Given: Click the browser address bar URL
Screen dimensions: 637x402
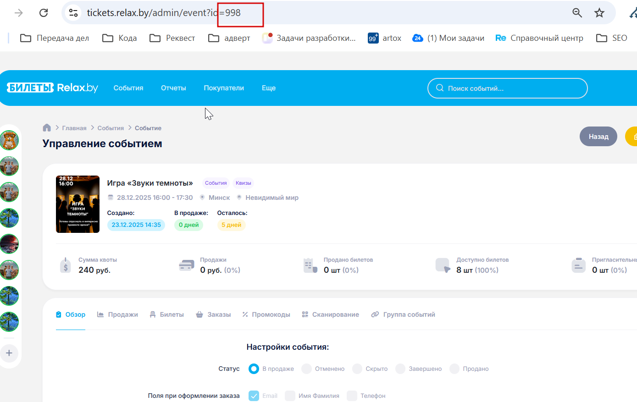Looking at the screenshot, I should pyautogui.click(x=164, y=13).
